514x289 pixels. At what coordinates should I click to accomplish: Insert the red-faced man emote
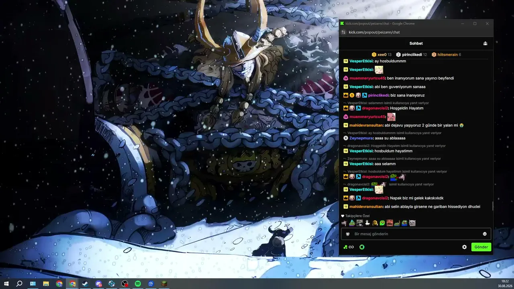(x=390, y=223)
